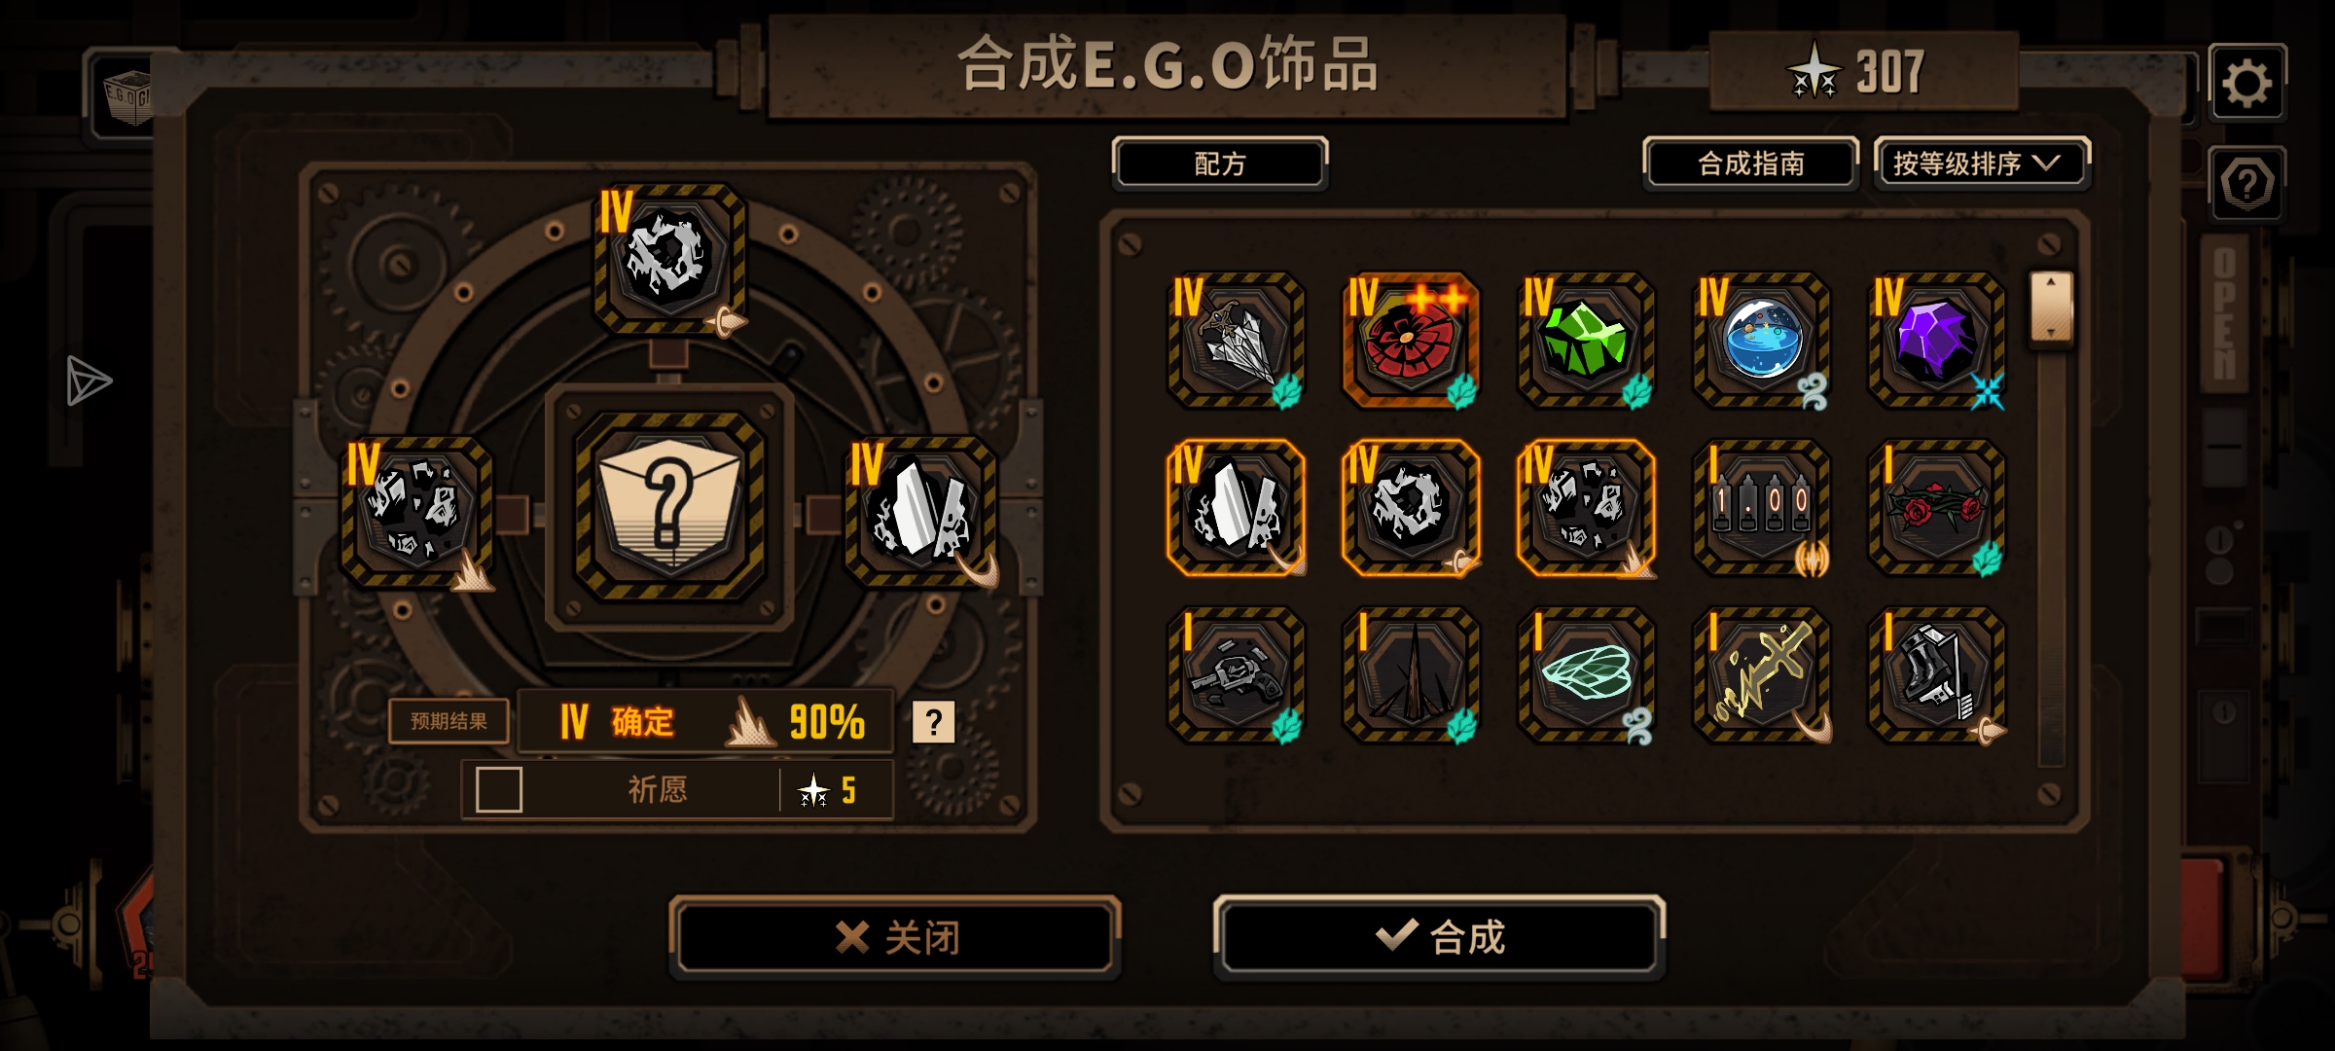Screen dimensions: 2335x1051
Task: Expand the 按等级排序 sort dropdown
Action: click(1981, 163)
